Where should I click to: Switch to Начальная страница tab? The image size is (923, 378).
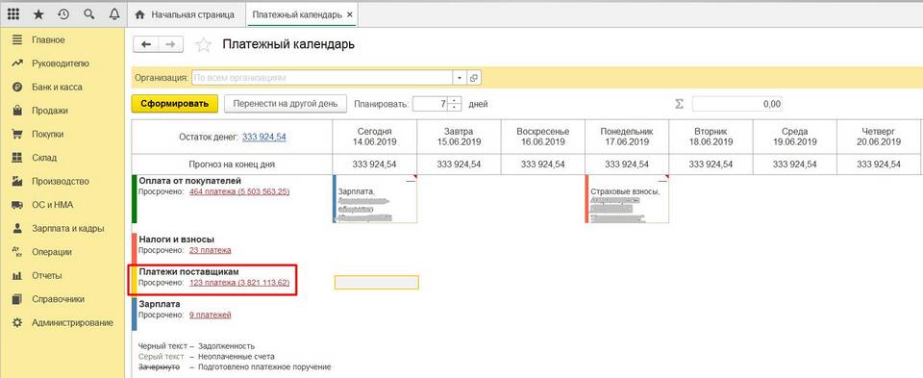[186, 14]
